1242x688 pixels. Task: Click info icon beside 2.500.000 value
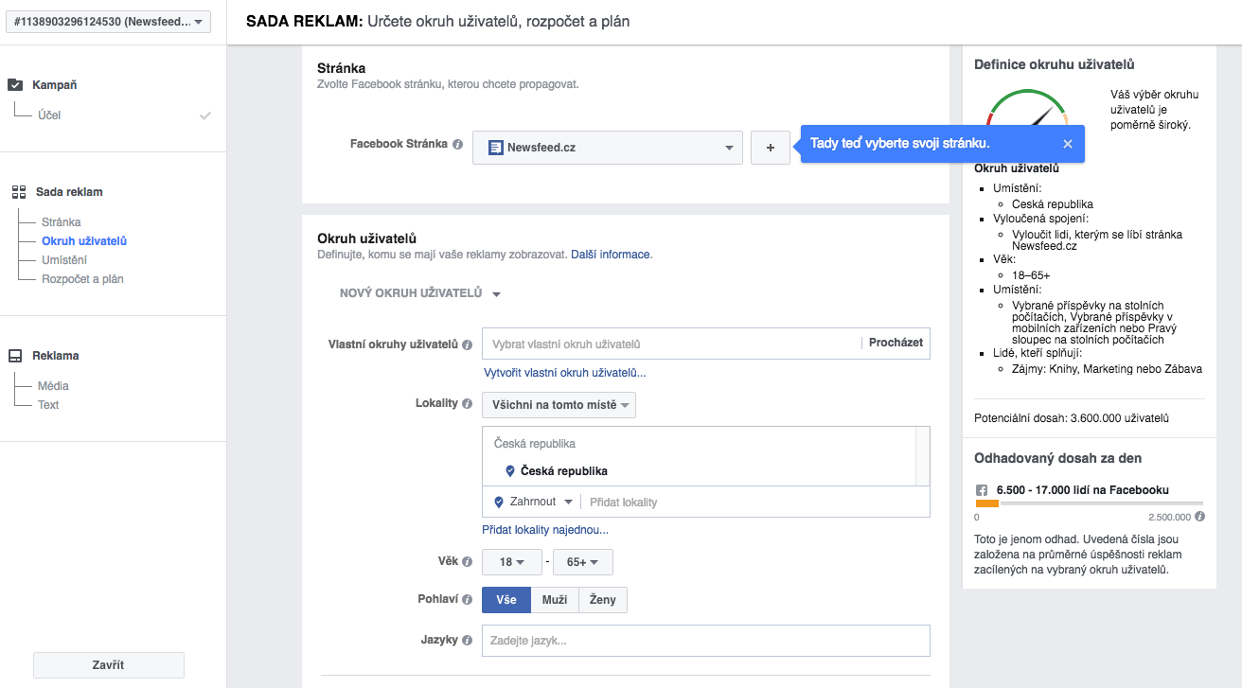tap(1199, 517)
